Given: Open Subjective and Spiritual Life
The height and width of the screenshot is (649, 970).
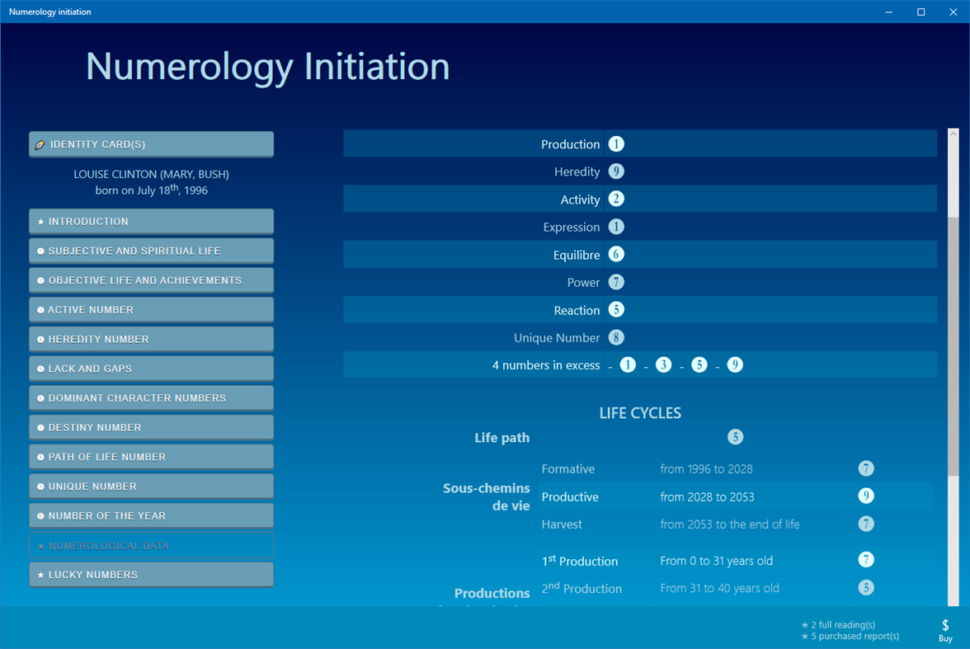Looking at the screenshot, I should coord(151,250).
